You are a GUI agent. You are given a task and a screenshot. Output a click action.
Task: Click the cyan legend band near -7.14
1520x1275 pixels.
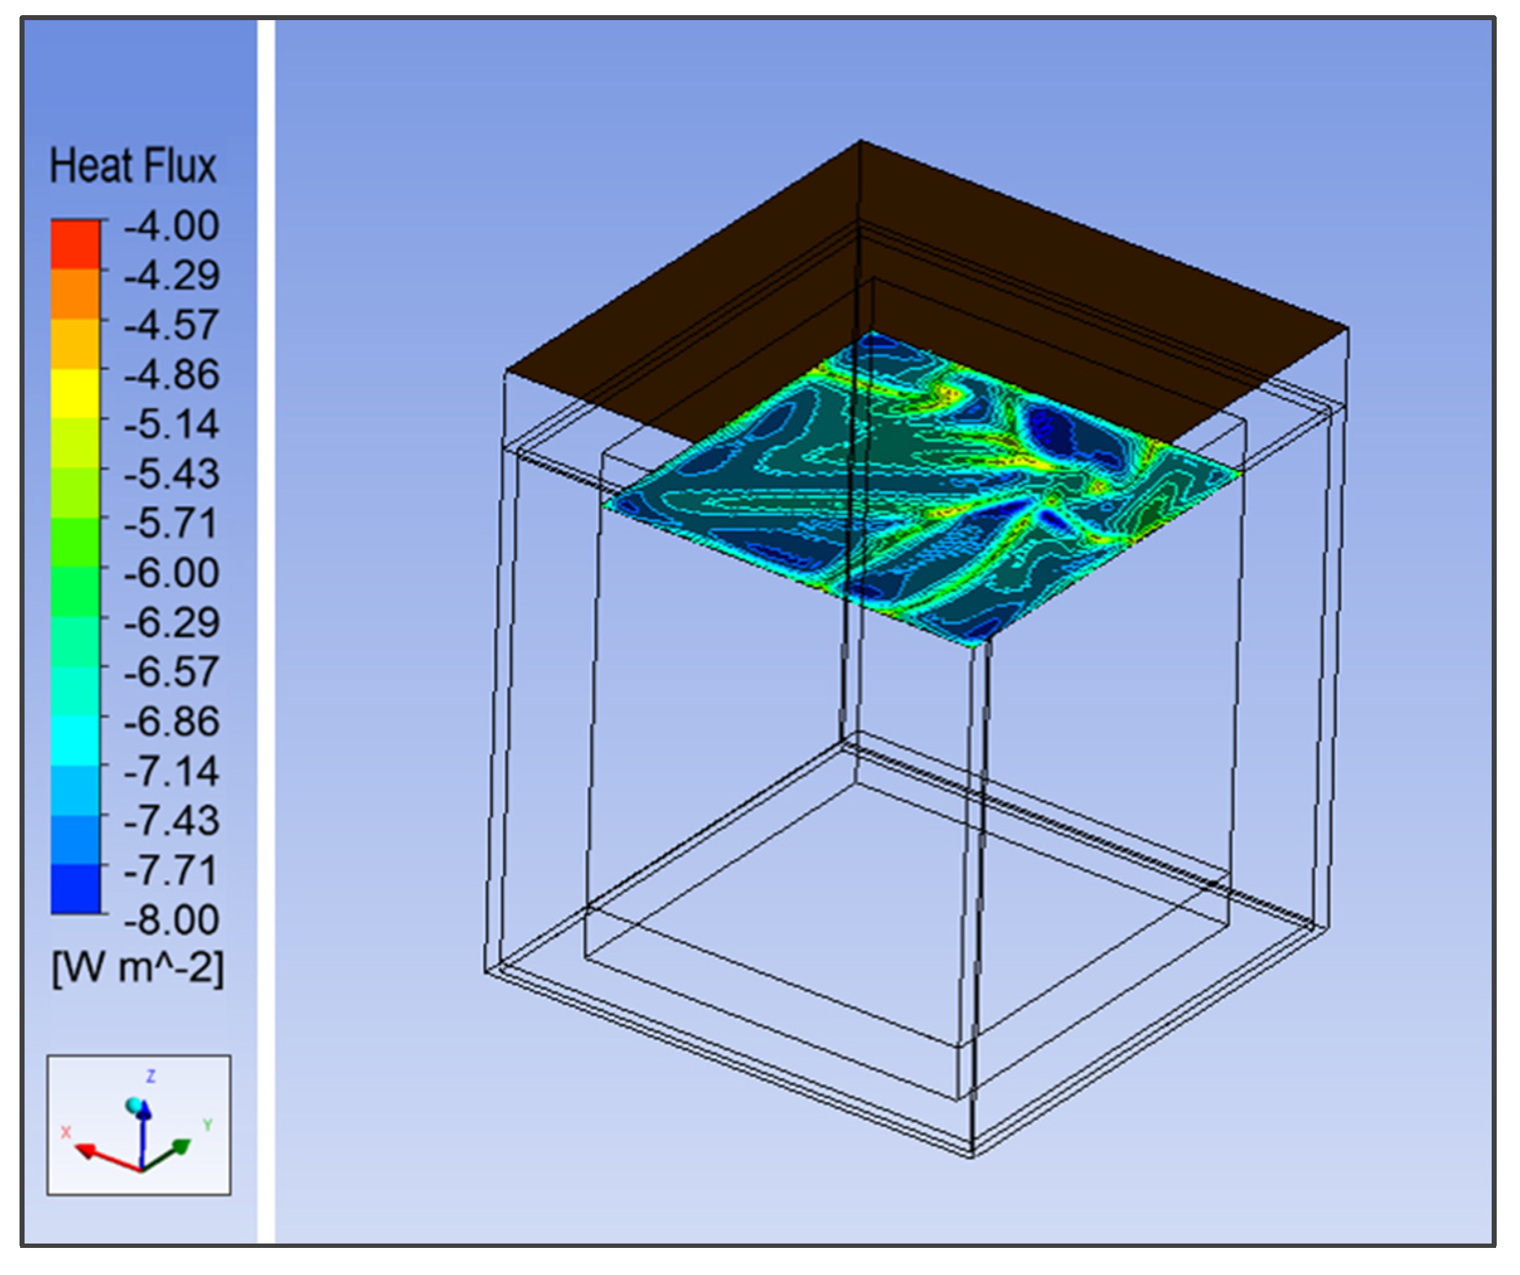pos(76,742)
